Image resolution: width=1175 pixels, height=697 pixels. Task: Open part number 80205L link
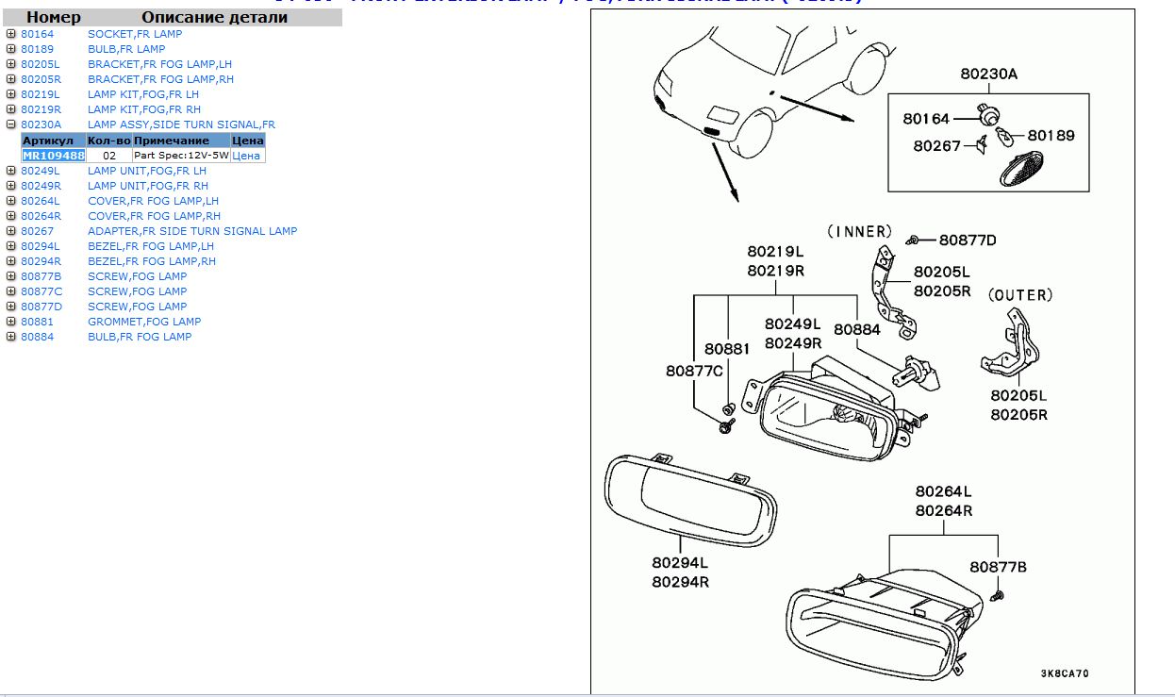click(40, 64)
